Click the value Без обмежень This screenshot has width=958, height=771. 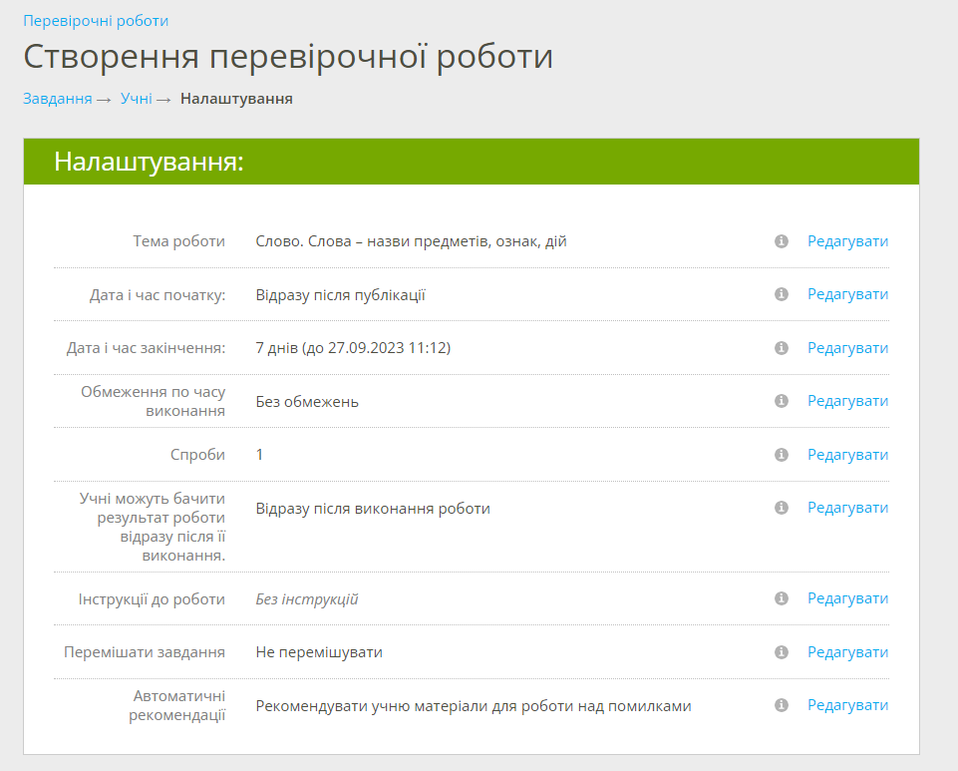tap(307, 402)
